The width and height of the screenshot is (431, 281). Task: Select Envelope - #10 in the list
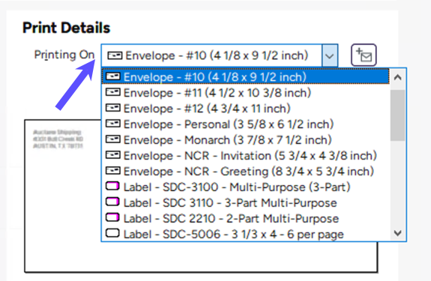[x=246, y=77]
